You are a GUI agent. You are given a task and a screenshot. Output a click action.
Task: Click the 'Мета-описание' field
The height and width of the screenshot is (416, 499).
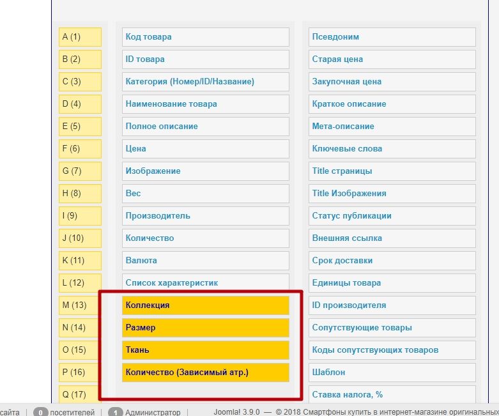click(x=392, y=127)
